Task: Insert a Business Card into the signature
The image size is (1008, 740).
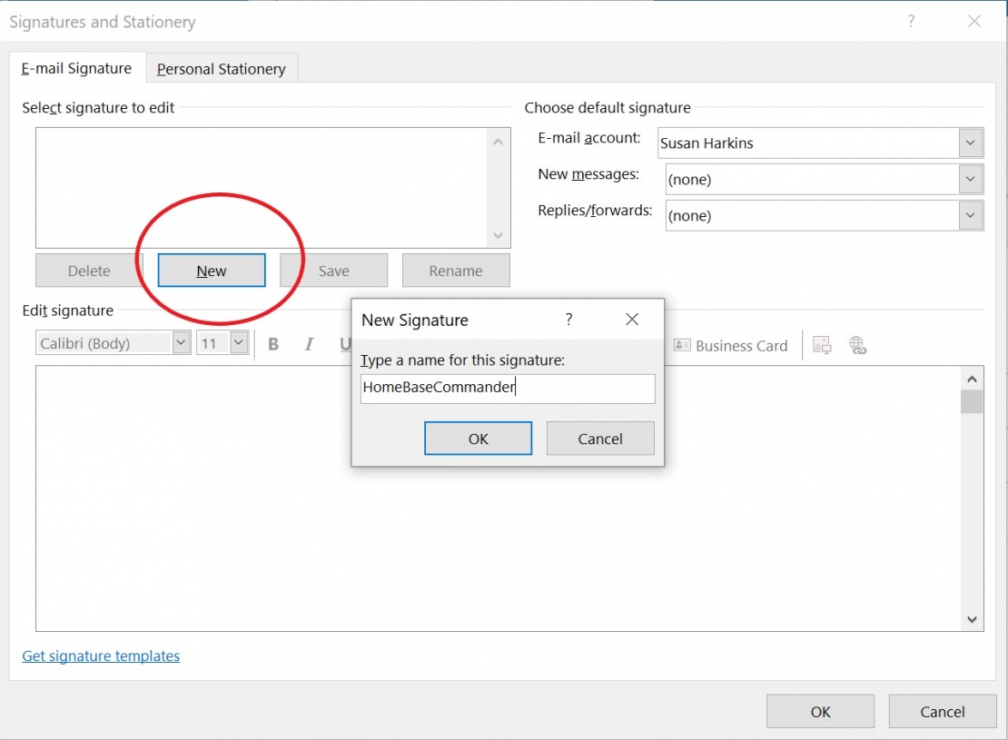Action: point(730,345)
